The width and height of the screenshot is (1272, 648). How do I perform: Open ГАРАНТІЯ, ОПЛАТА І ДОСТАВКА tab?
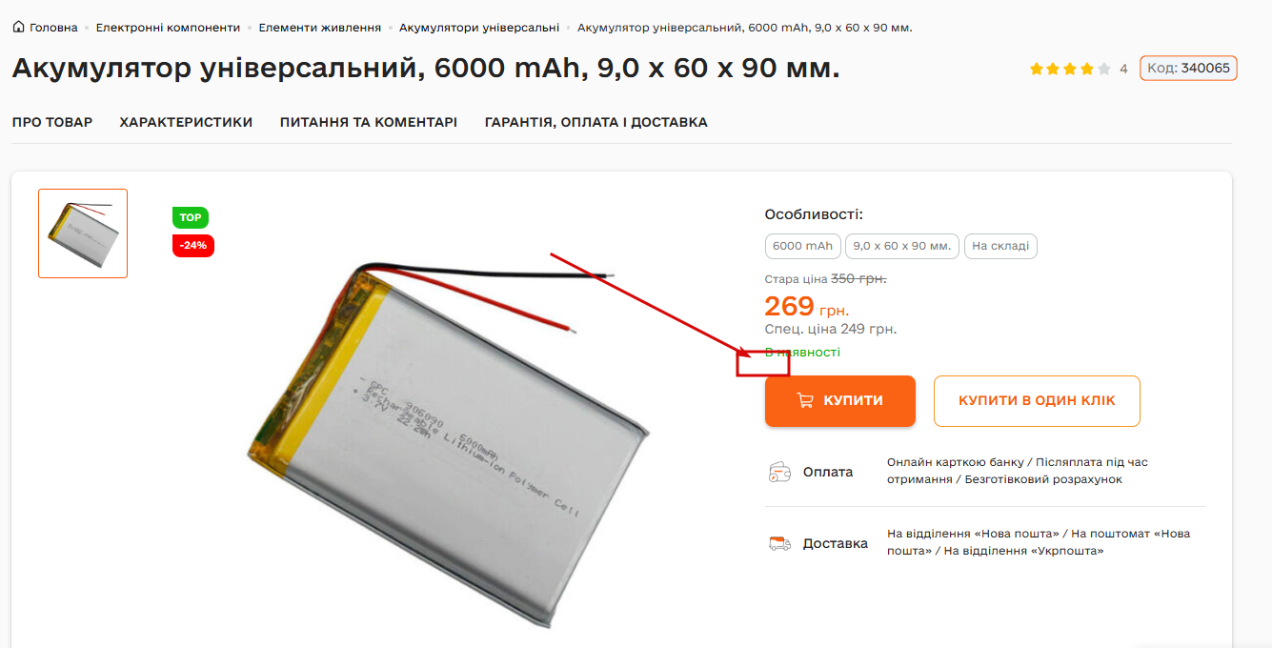(596, 122)
